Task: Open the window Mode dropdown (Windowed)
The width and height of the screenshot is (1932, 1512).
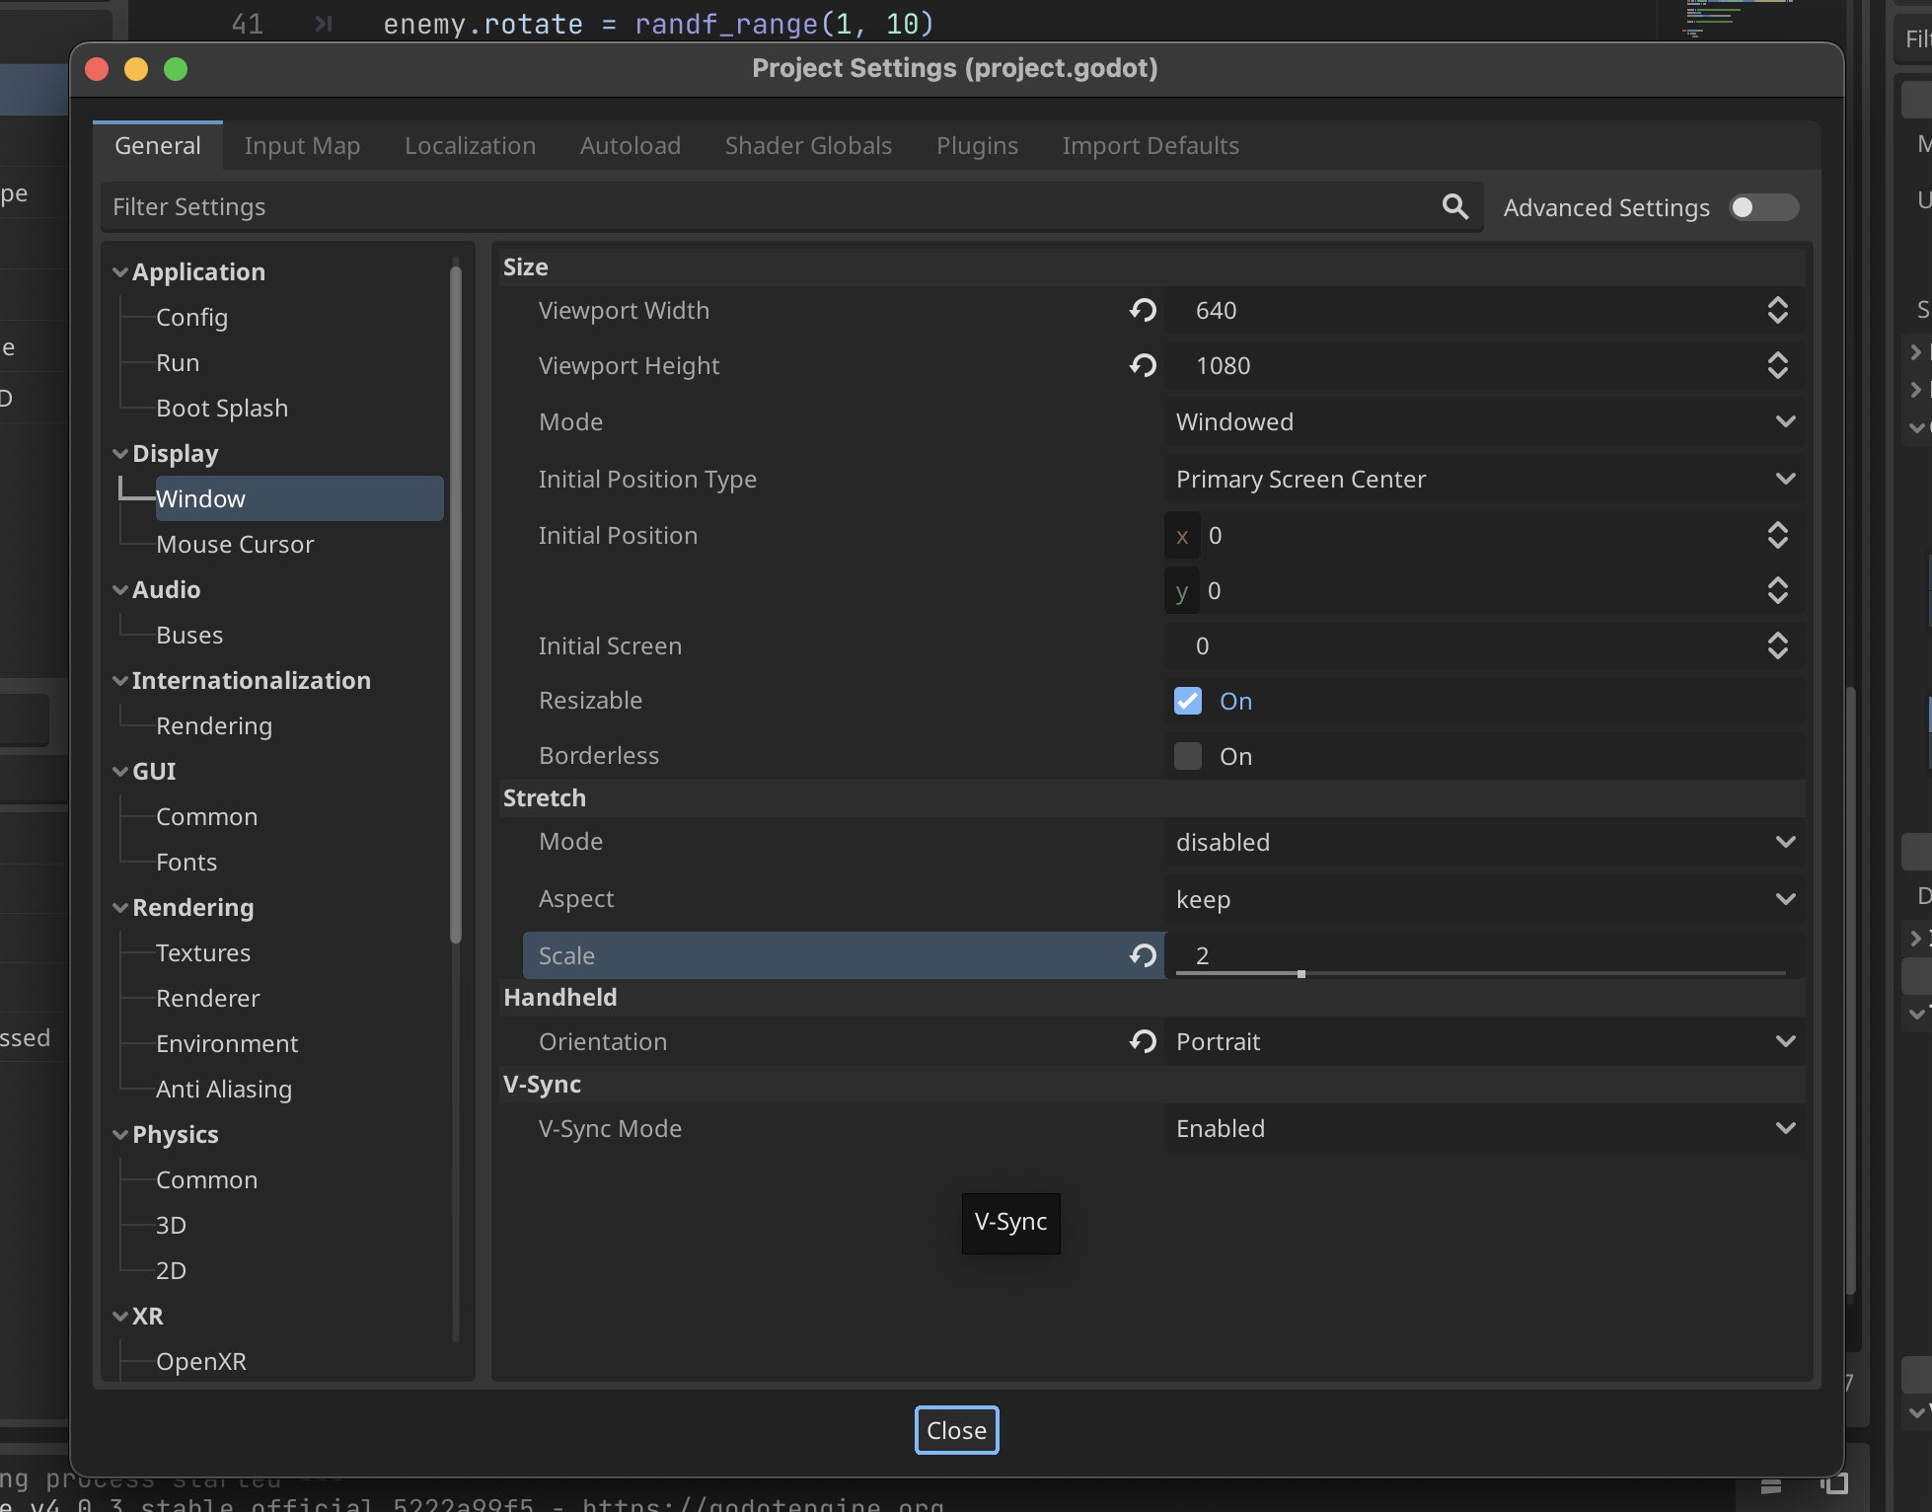Action: click(x=1485, y=422)
